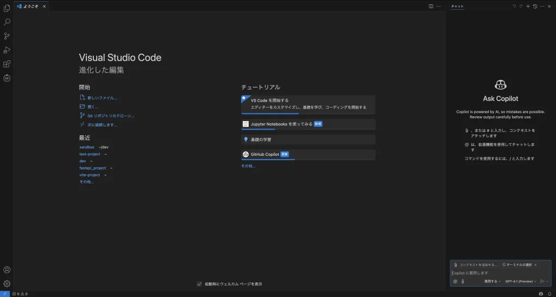Image resolution: width=556 pixels, height=297 pixels.
Task: Open send options dropdown arrow
Action: pyautogui.click(x=547, y=281)
